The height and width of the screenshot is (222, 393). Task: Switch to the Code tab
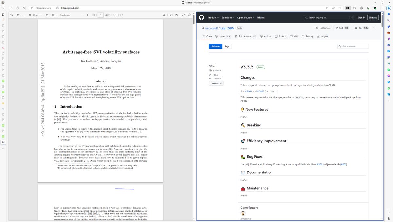pyautogui.click(x=207, y=36)
